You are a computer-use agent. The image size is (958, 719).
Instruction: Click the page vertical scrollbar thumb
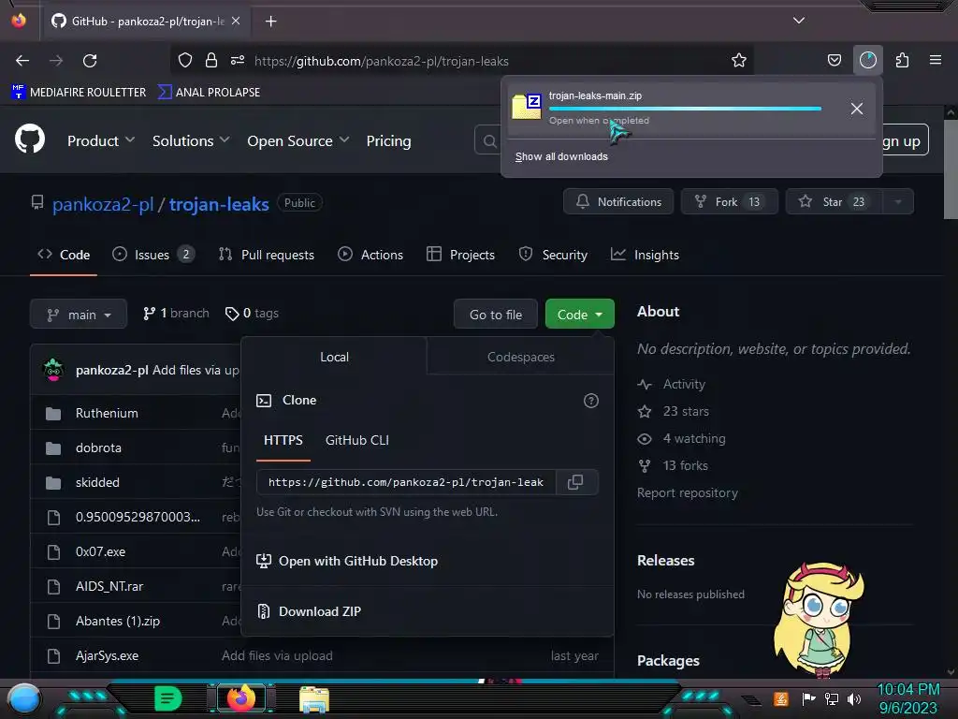[951, 169]
